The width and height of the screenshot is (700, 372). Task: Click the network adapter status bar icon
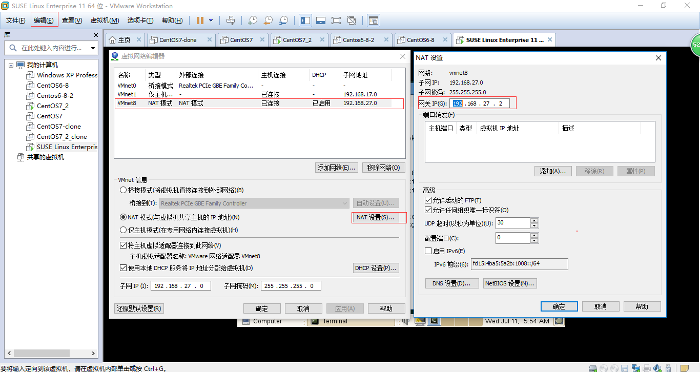pyautogui.click(x=635, y=368)
